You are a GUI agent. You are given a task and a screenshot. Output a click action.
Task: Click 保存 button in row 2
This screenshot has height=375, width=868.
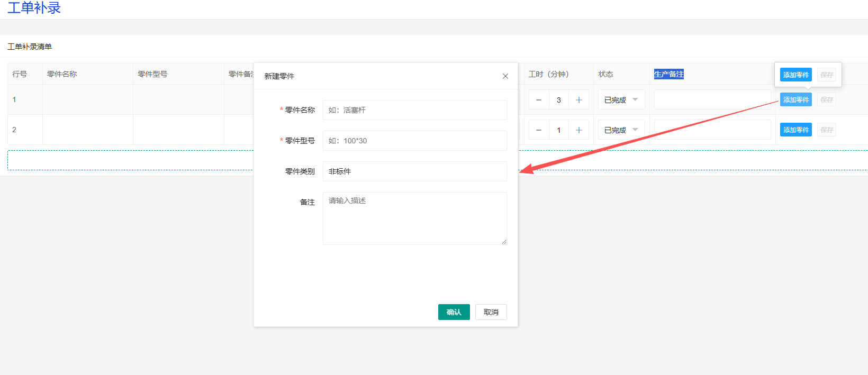pos(827,130)
